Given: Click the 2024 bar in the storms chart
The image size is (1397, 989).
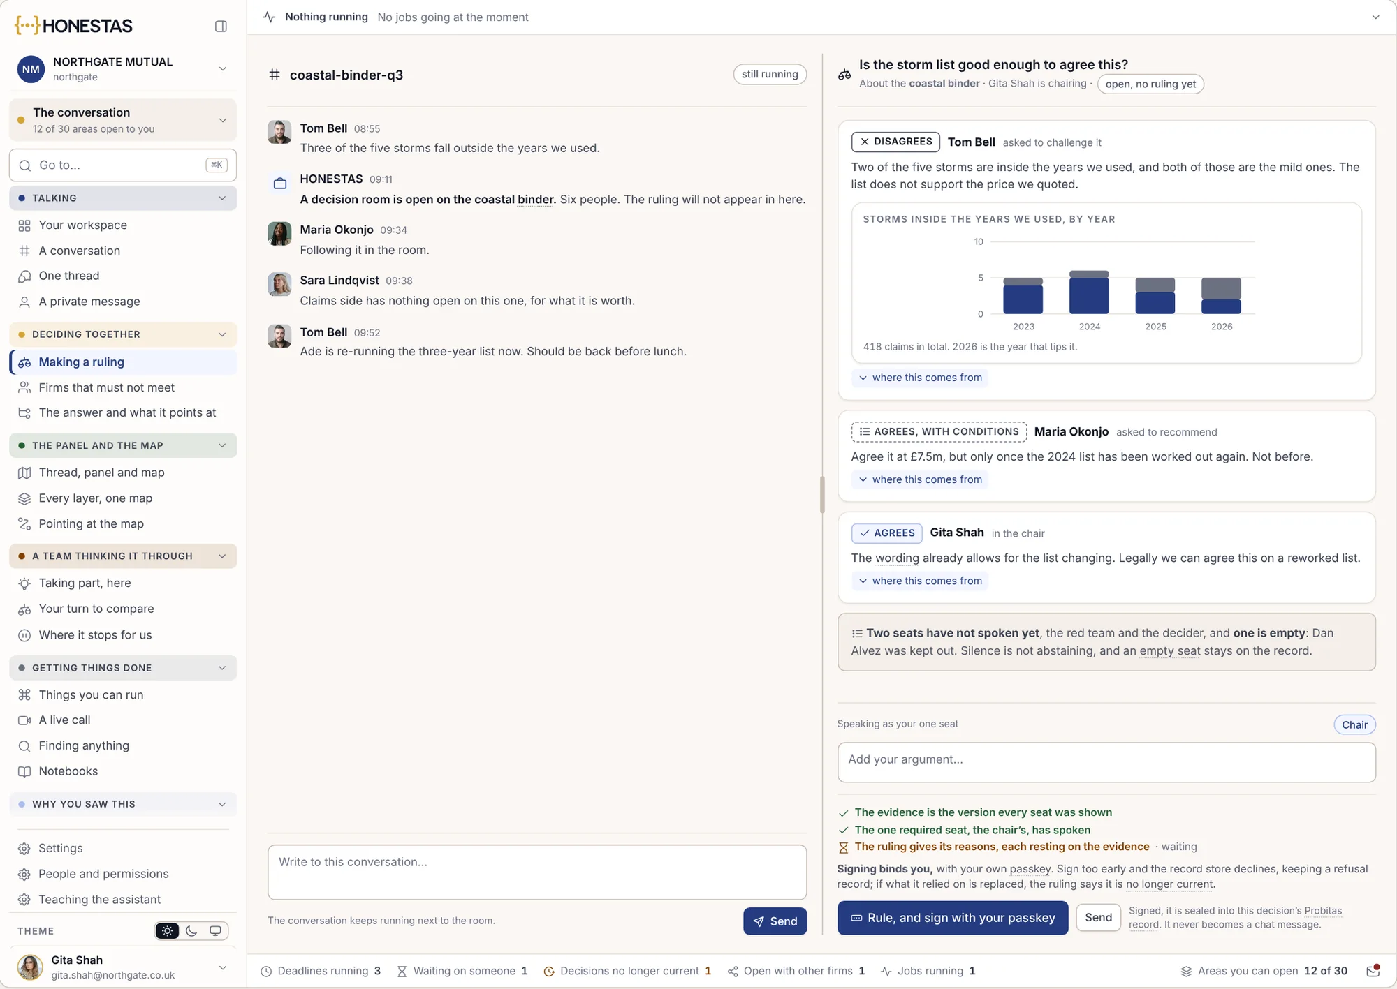Looking at the screenshot, I should pos(1089,292).
